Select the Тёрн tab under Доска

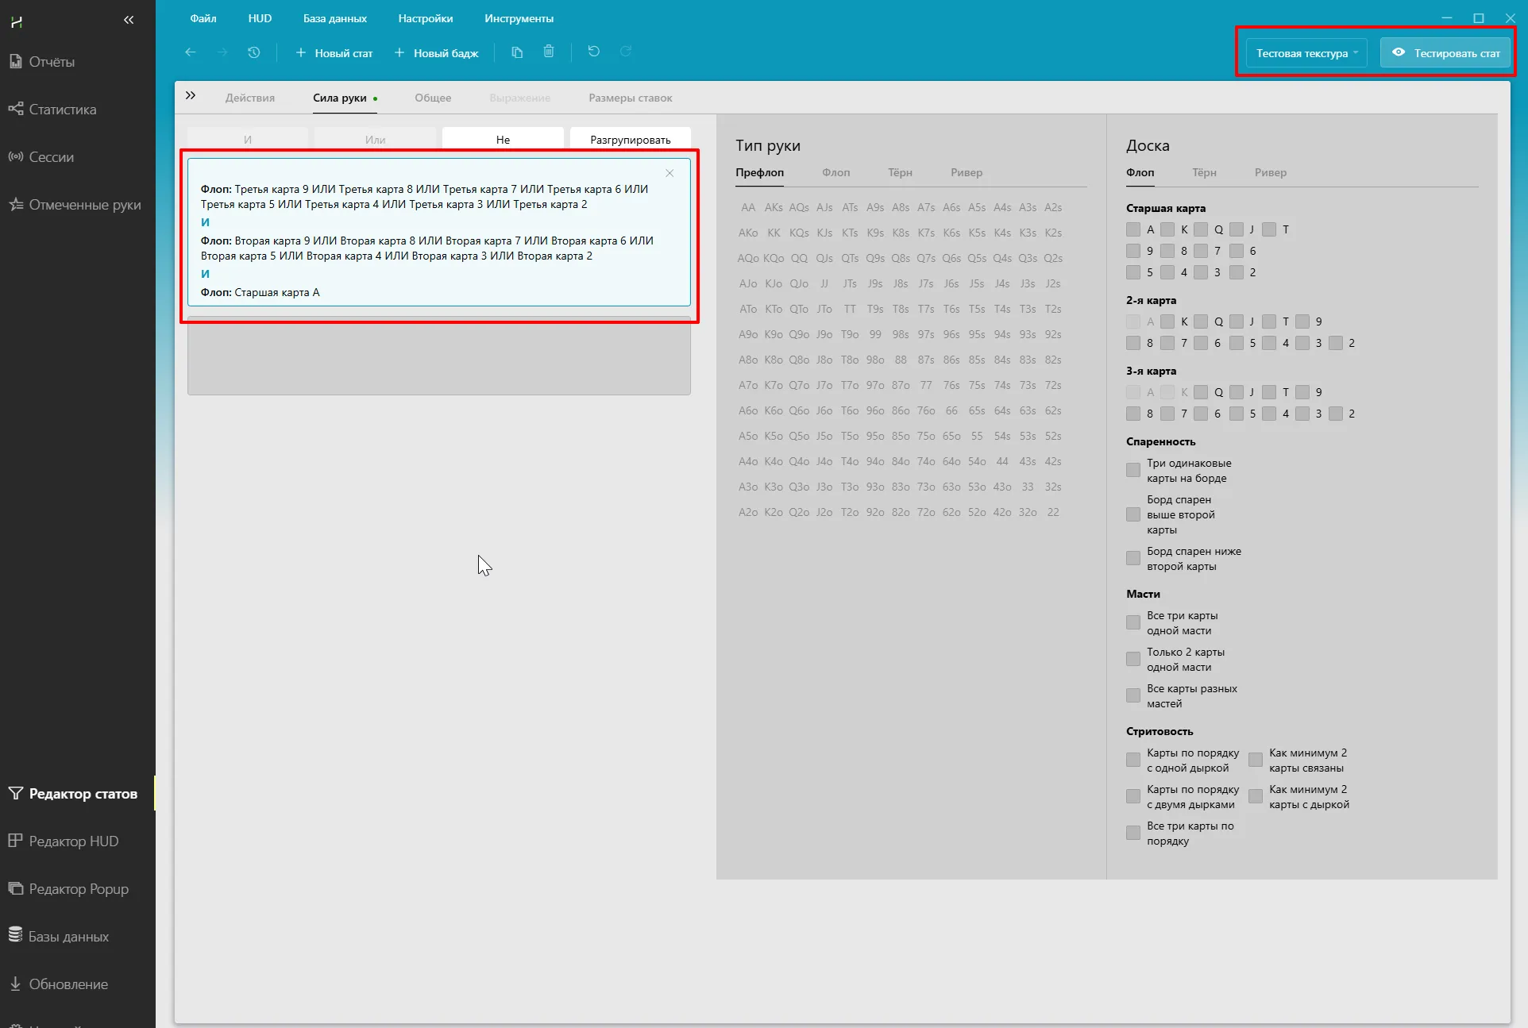1204,172
